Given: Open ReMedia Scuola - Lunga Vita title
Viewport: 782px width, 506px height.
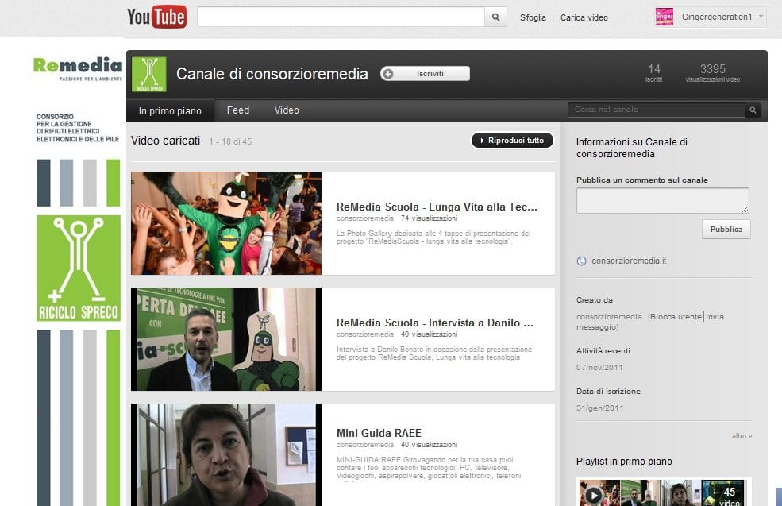Looking at the screenshot, I should pyautogui.click(x=437, y=207).
